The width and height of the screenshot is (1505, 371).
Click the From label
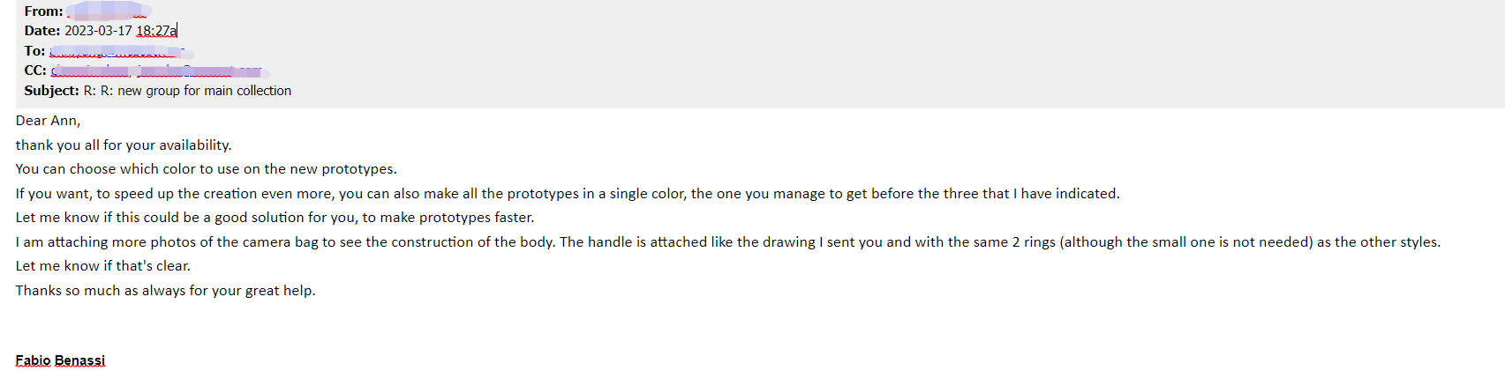[x=43, y=11]
